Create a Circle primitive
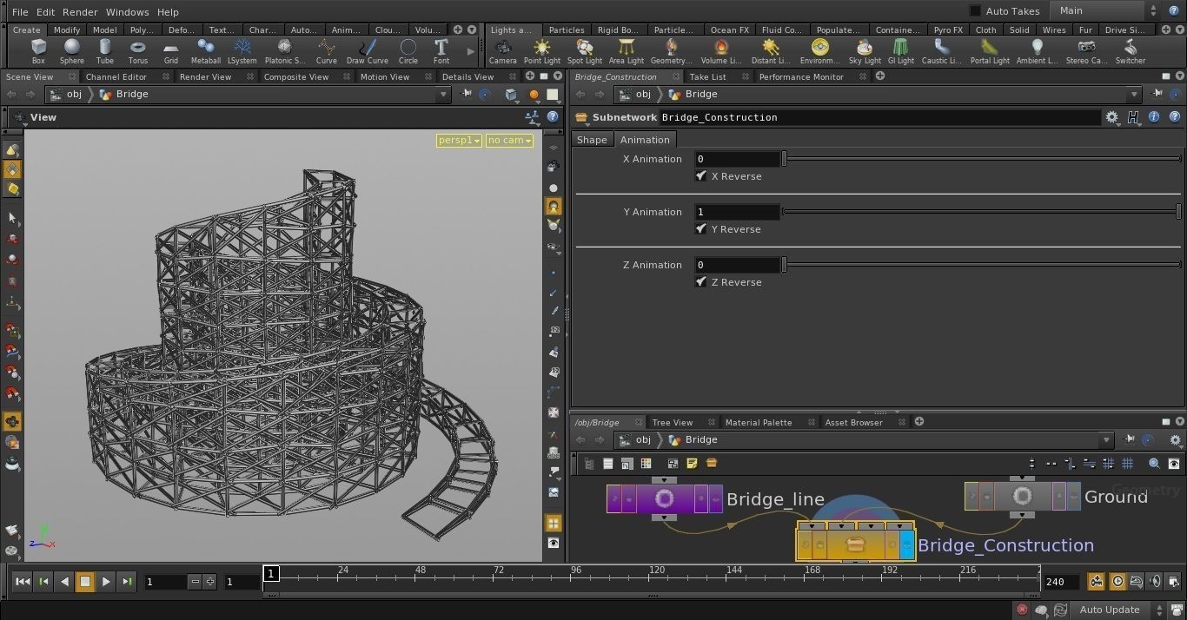This screenshot has height=620, width=1187. (408, 51)
